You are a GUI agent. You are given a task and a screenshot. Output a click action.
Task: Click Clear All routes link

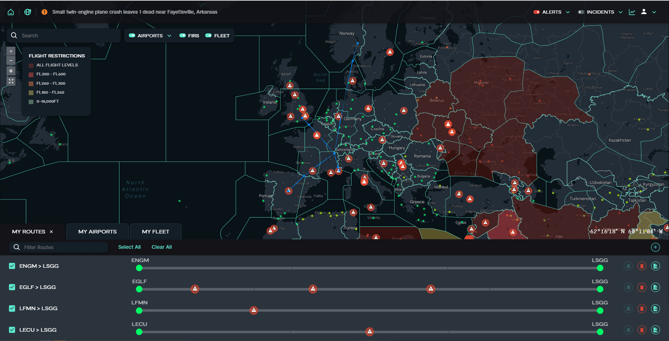point(161,247)
